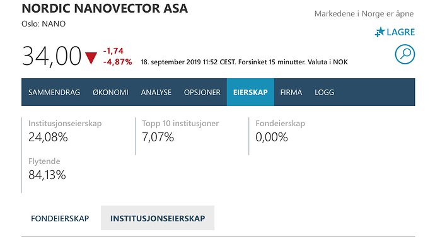Click the Markedene i Norge er åpne status
Screen dimensions: 435x239
click(364, 14)
